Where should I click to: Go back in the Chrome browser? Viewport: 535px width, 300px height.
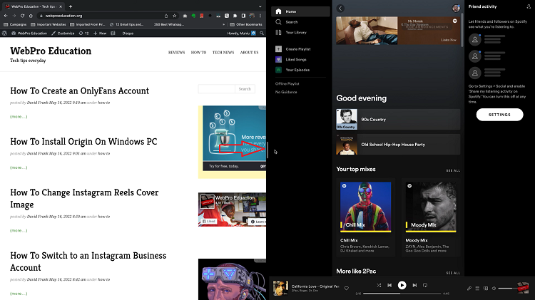(6, 16)
